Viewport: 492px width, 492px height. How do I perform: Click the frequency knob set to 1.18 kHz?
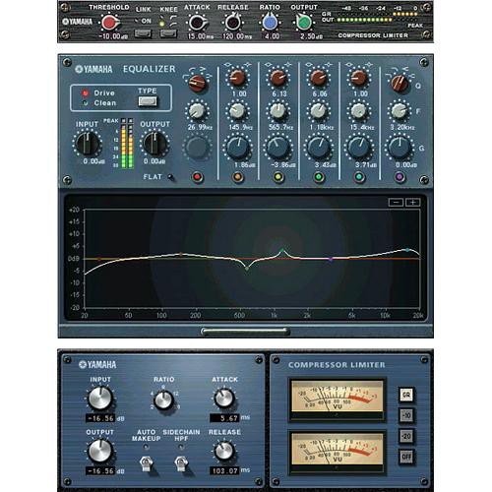pos(319,111)
